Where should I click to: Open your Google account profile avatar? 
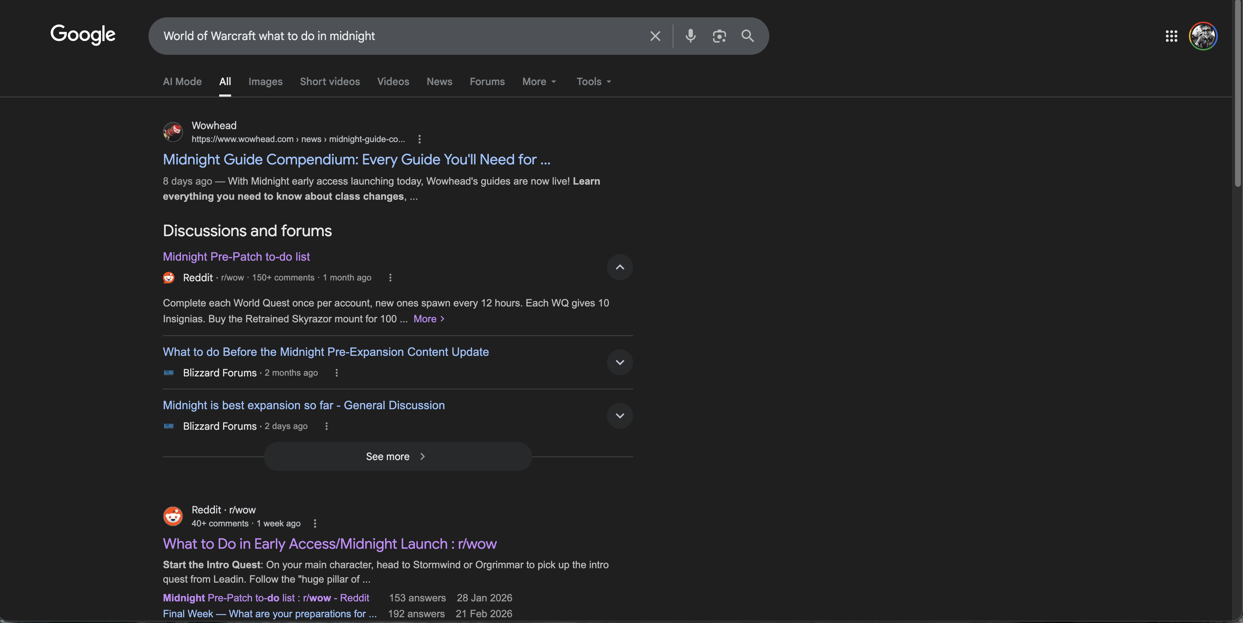[x=1203, y=36]
